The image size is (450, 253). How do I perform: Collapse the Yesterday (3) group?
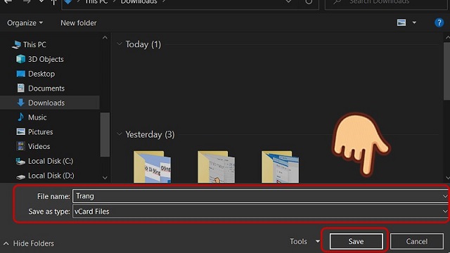tap(120, 134)
